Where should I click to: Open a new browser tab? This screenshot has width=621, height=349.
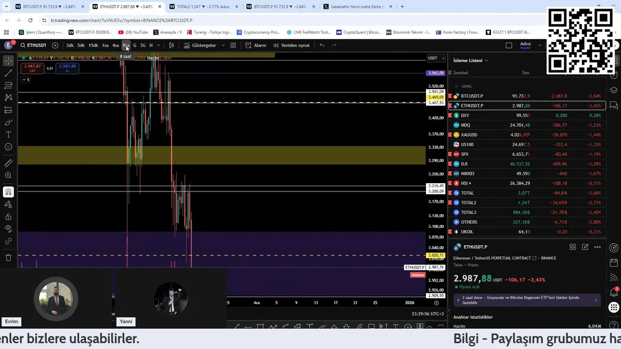[402, 7]
